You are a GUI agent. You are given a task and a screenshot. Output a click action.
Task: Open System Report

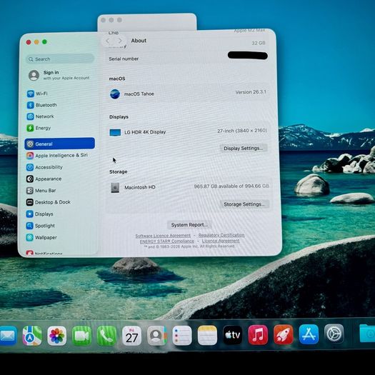click(189, 225)
